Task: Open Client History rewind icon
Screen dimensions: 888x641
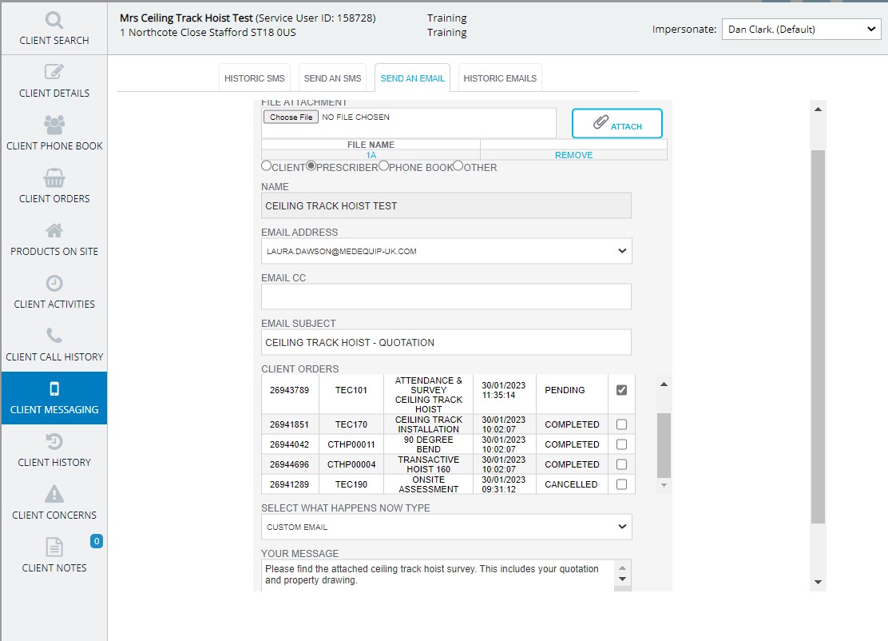Action: click(54, 441)
